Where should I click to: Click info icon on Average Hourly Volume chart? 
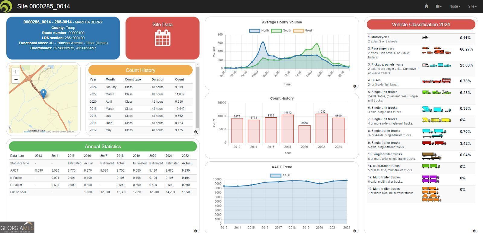coord(355,86)
